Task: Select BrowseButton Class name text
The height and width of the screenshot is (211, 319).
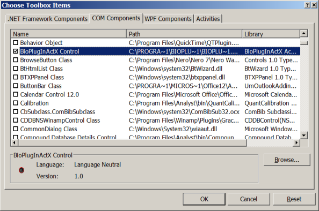Action: (46, 60)
